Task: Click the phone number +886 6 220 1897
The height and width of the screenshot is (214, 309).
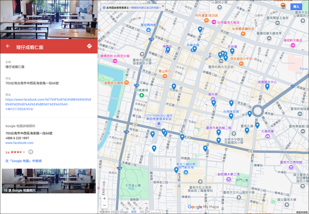Action: point(17,138)
